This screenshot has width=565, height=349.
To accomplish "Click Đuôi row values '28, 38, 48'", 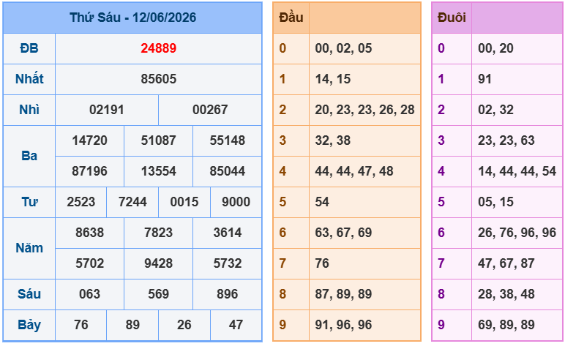I will tap(506, 294).
